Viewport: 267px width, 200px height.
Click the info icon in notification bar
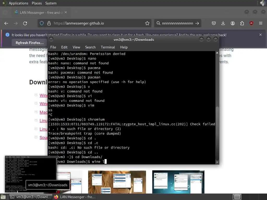8,35
